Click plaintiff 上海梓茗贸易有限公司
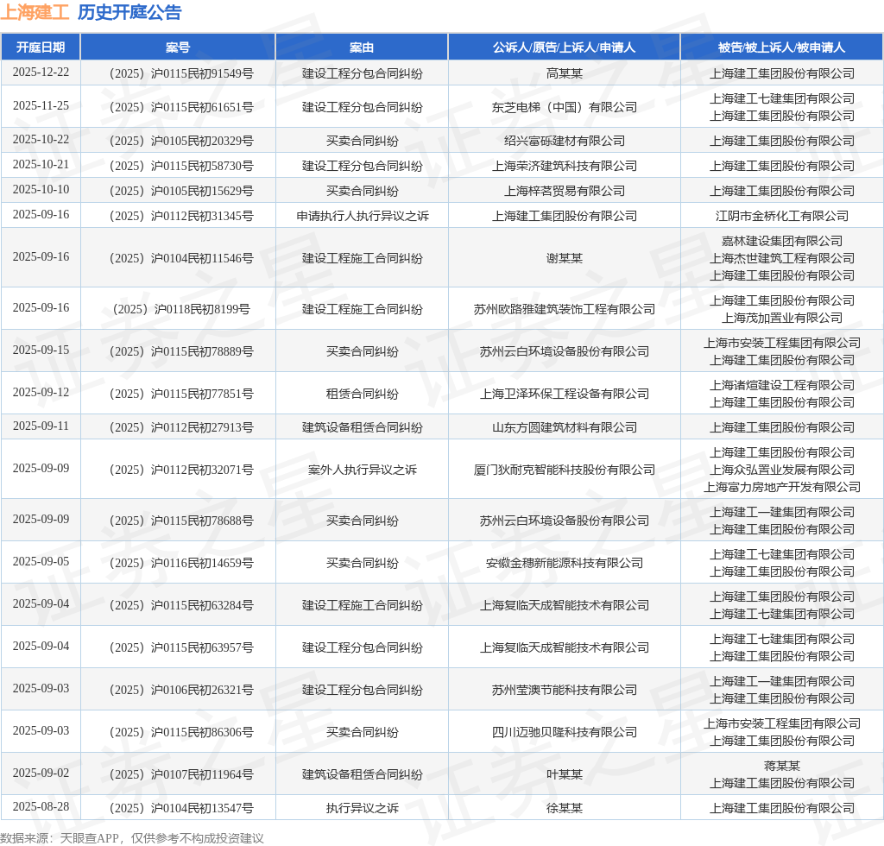 tap(564, 191)
